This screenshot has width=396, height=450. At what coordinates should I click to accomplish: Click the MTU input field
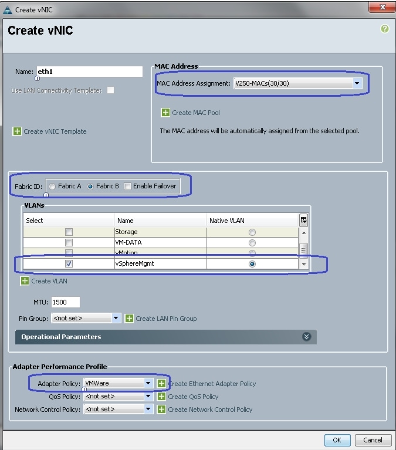click(x=66, y=302)
